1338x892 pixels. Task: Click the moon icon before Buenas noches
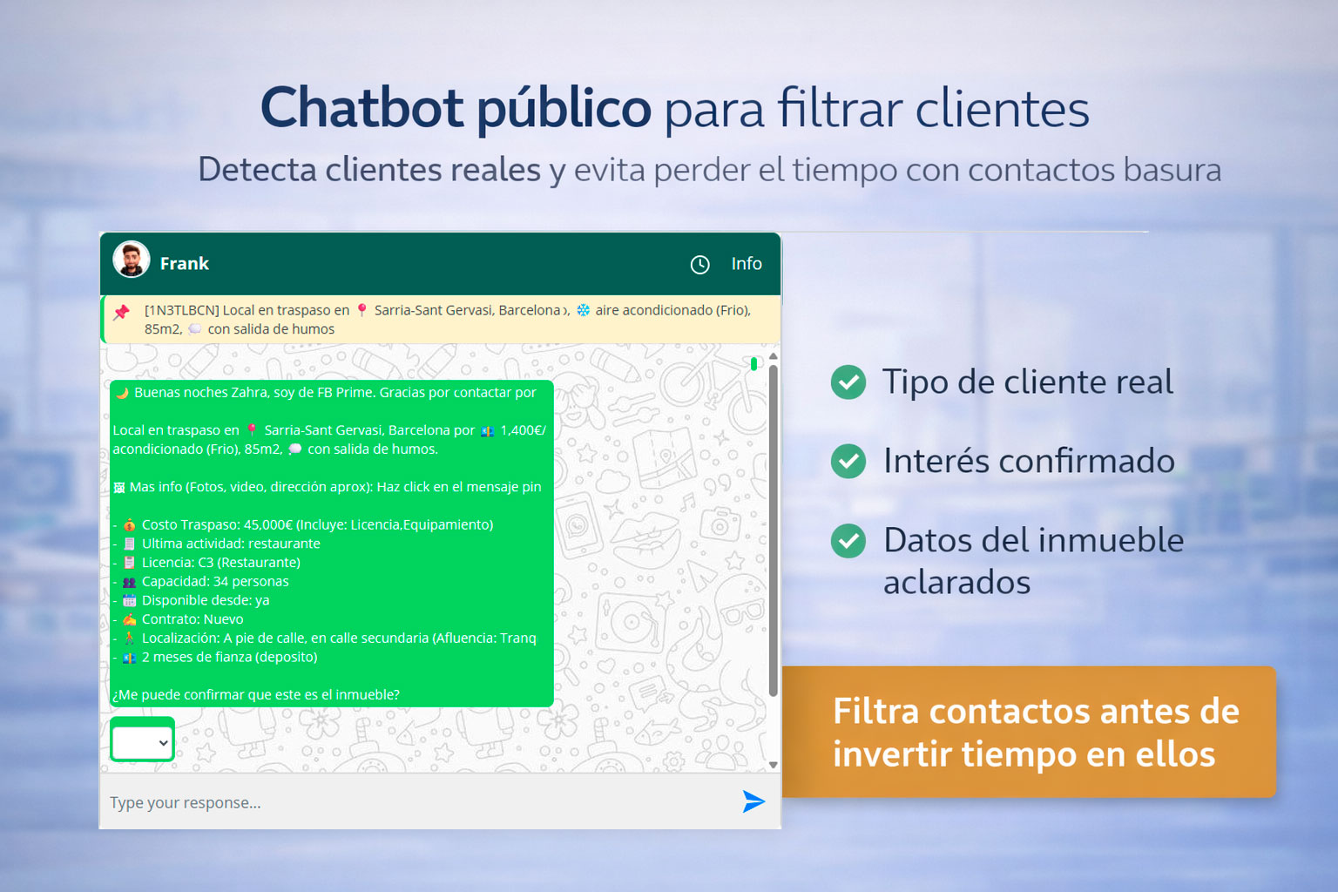coord(122,393)
